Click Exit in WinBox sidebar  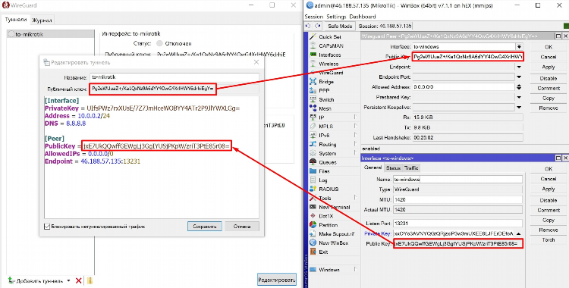323,252
